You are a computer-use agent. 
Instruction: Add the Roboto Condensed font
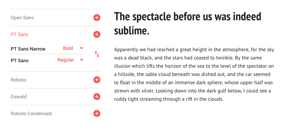[x=97, y=113]
